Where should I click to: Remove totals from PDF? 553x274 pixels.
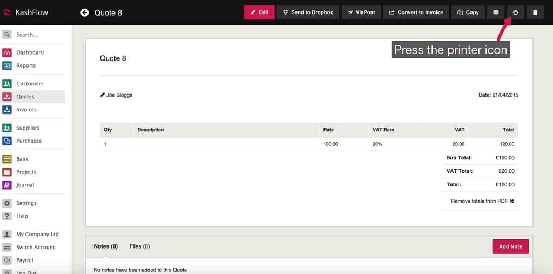pyautogui.click(x=482, y=201)
